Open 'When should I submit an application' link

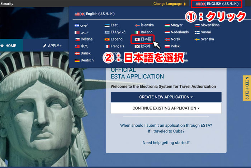point(166,125)
